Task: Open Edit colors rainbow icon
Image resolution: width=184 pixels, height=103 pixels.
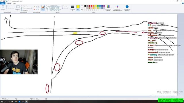Action: [108, 7]
